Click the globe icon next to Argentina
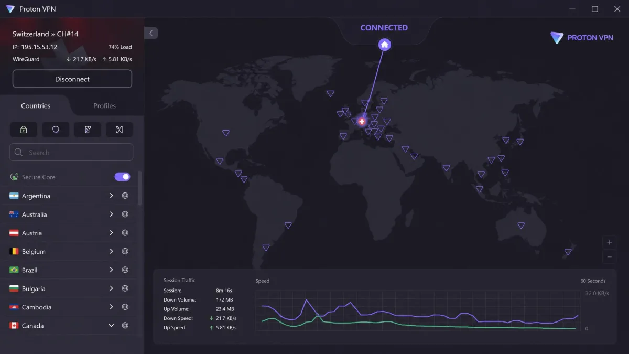Image resolution: width=629 pixels, height=354 pixels. point(125,196)
